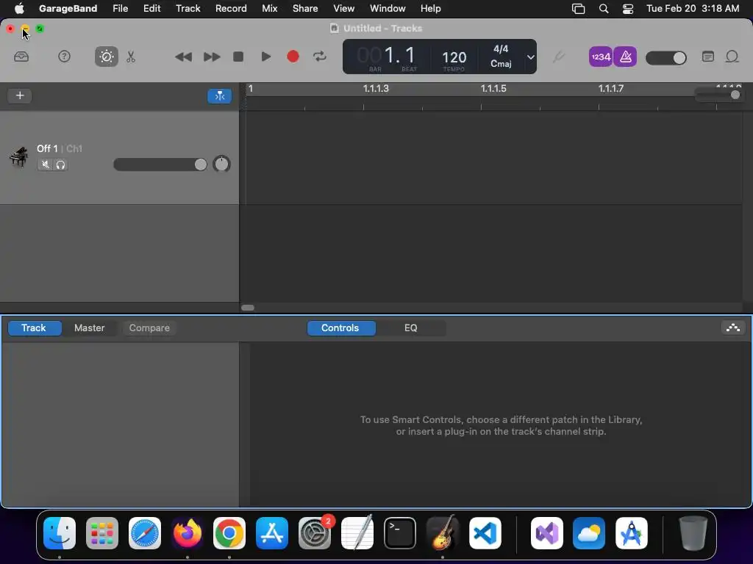Image resolution: width=753 pixels, height=564 pixels.
Task: Click the Stop button
Action: [238, 57]
